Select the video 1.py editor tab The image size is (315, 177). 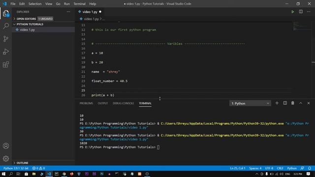(90, 12)
